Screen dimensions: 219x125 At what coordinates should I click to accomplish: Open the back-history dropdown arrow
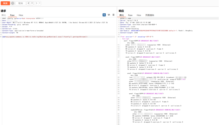click(32, 3)
